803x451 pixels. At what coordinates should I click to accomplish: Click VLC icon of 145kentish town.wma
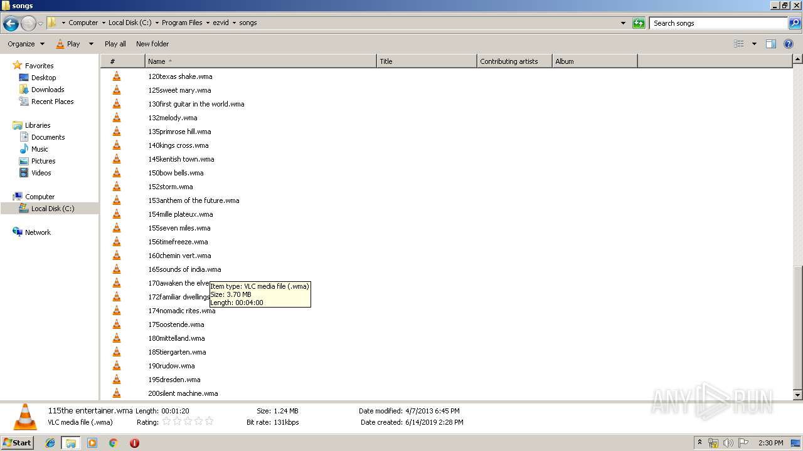coord(116,159)
